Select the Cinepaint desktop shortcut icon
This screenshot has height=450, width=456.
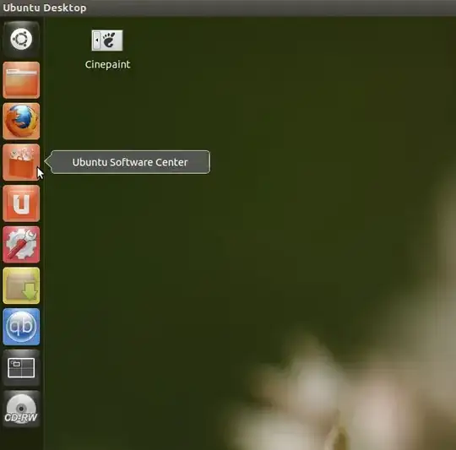(107, 41)
